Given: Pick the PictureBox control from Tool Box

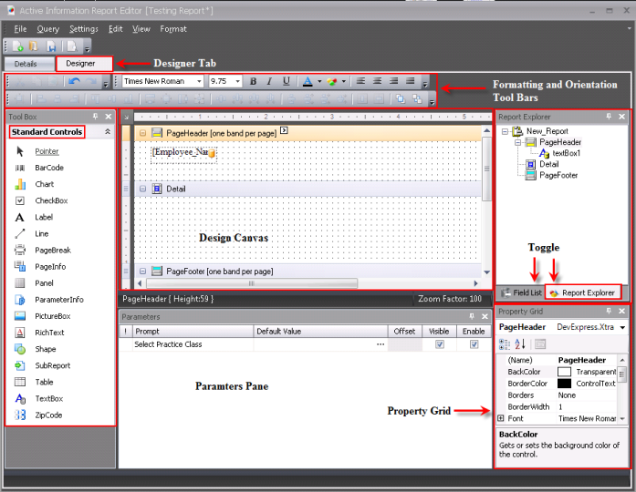Looking at the screenshot, I should tap(51, 316).
